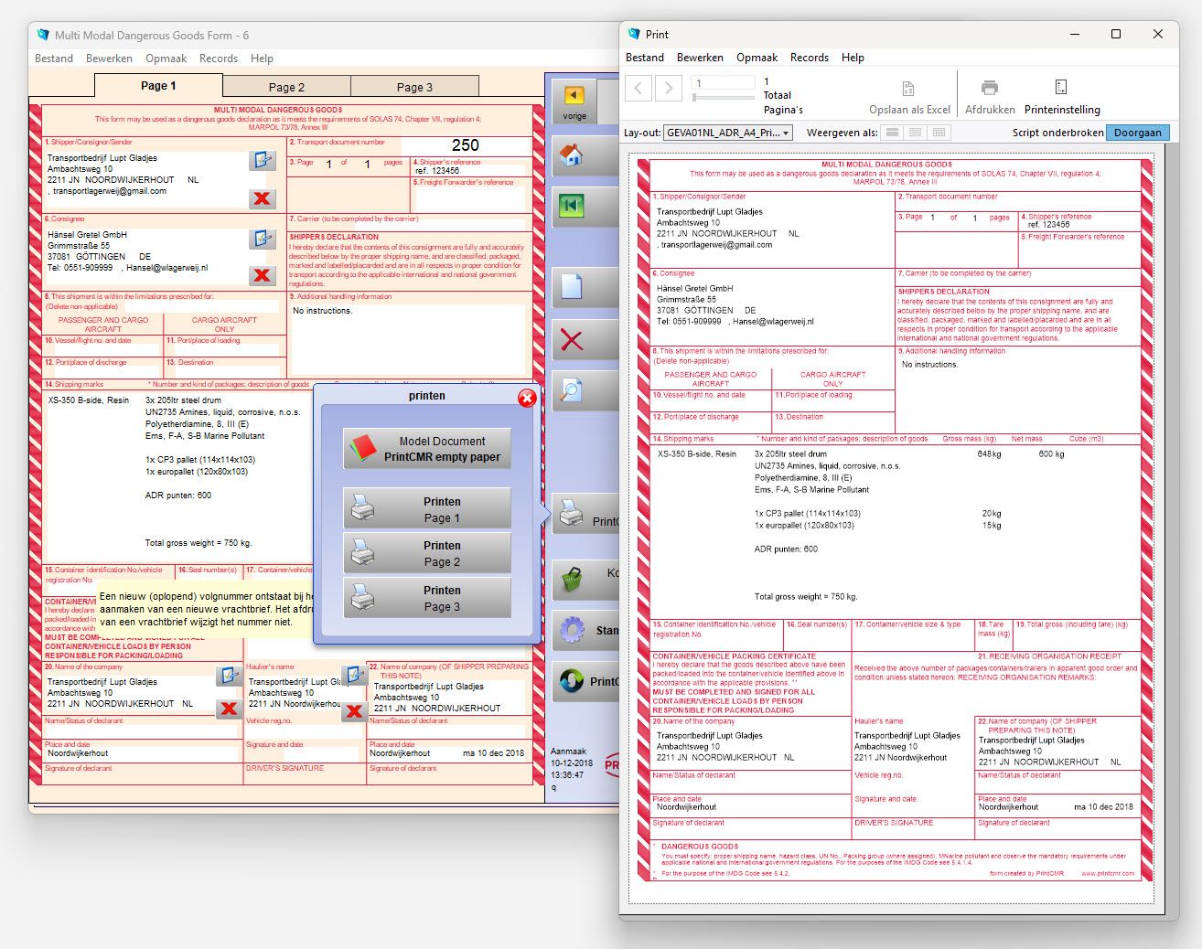Switch 'Weergeven als' to table view
The height and width of the screenshot is (949, 1202).
coord(939,133)
